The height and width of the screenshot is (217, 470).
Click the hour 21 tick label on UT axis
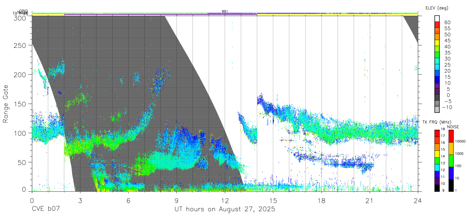coord(369,200)
